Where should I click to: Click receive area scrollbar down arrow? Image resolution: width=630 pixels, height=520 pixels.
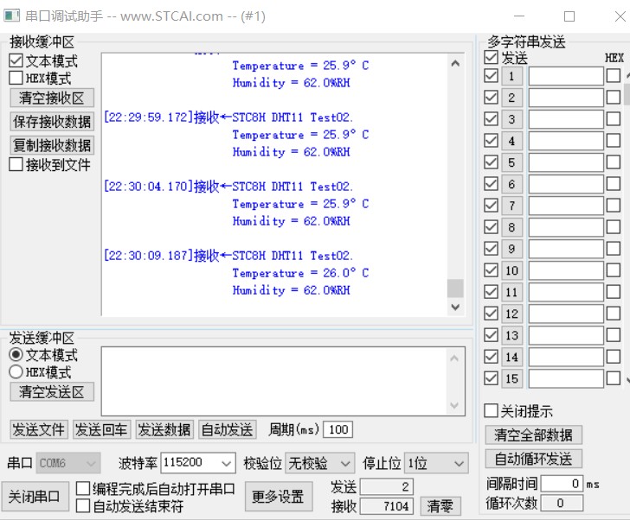pos(455,308)
